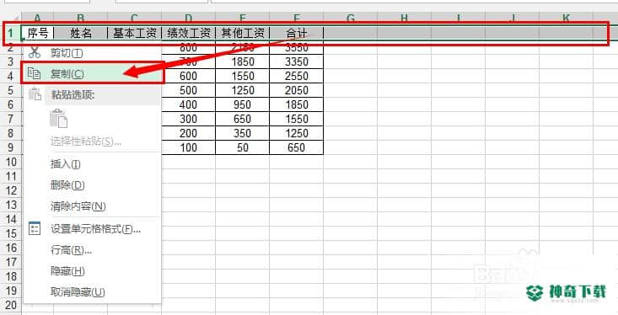The width and height of the screenshot is (618, 315).
Task: Select header cell 合计
Action: pyautogui.click(x=297, y=33)
